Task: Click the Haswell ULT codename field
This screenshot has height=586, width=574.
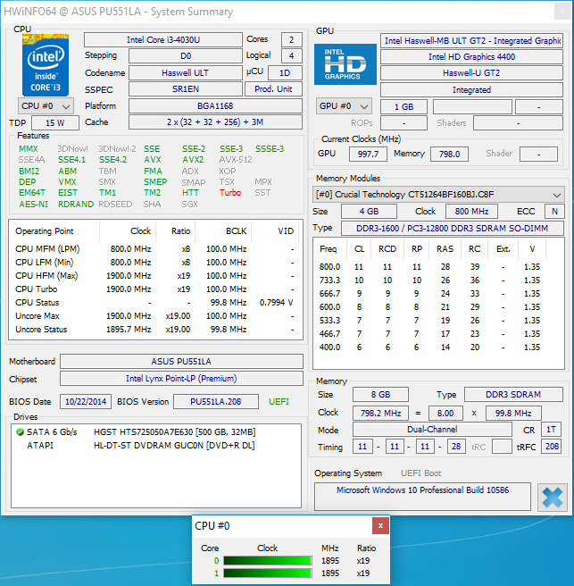Action: point(186,73)
